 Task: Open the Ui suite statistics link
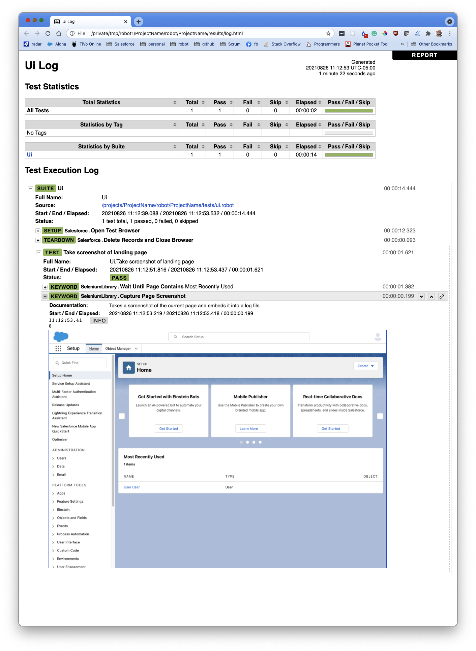pyautogui.click(x=29, y=155)
